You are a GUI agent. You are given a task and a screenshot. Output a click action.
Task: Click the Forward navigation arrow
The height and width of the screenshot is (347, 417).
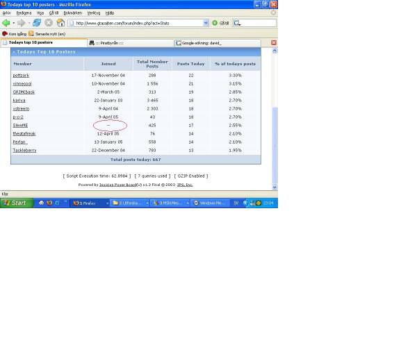pos(22,23)
